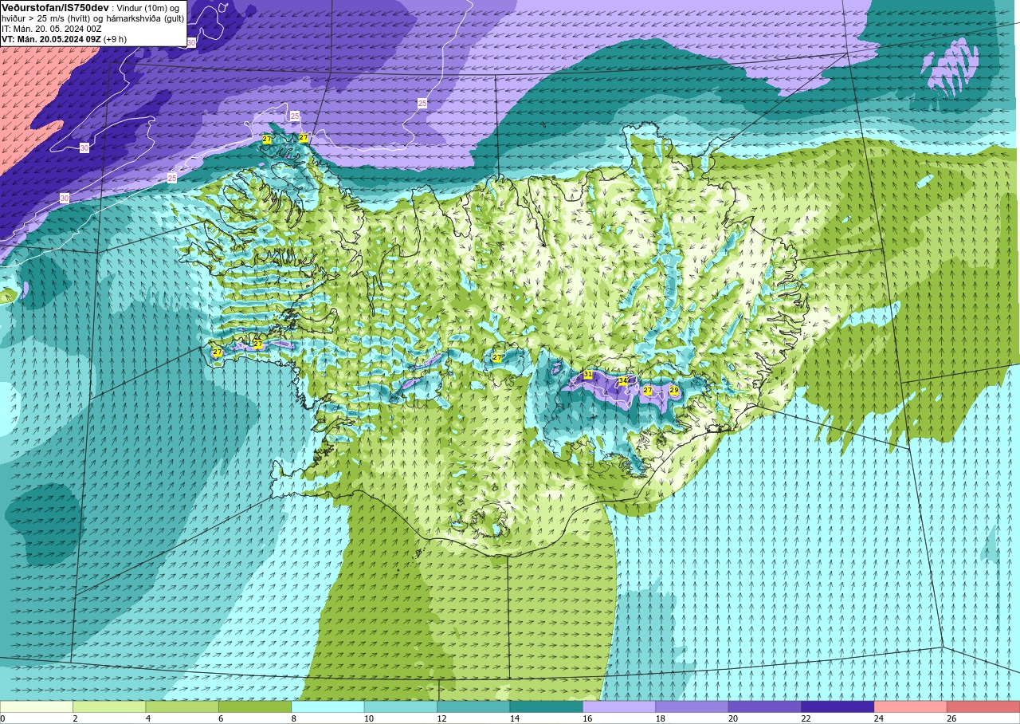This screenshot has width=1020, height=724.
Task: Pick the 4–6 m/s green legend swatch
Action: [x=182, y=706]
